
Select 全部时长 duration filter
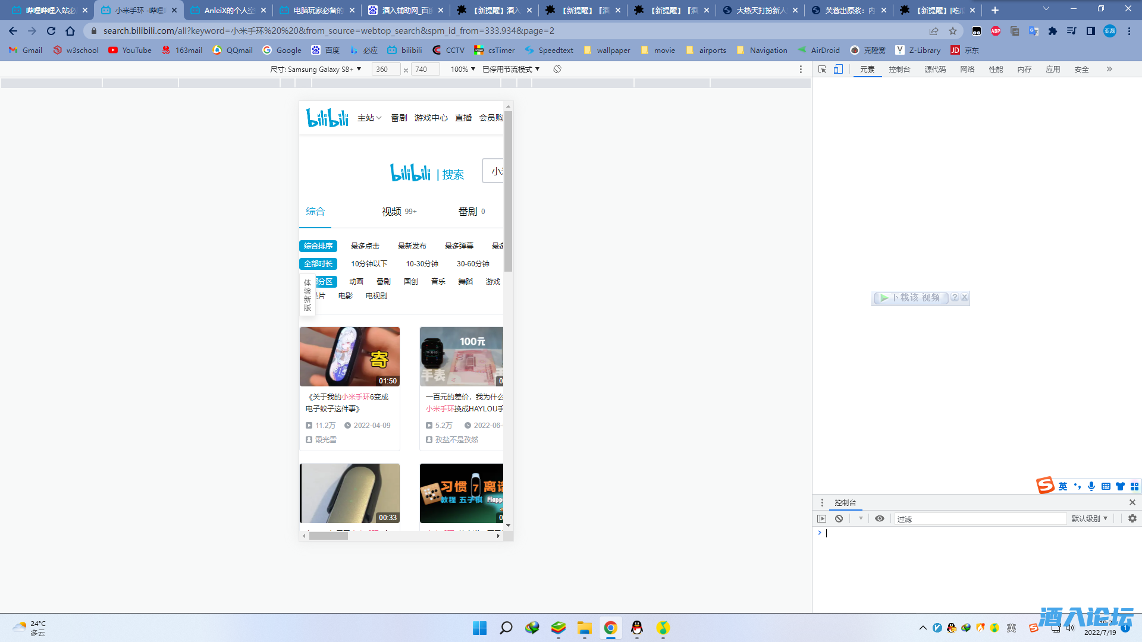318,263
